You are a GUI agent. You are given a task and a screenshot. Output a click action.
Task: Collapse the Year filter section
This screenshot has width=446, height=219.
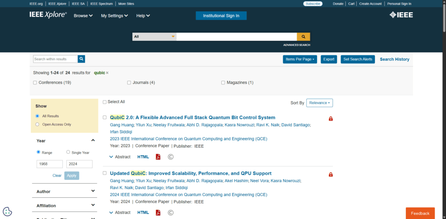pos(93,140)
